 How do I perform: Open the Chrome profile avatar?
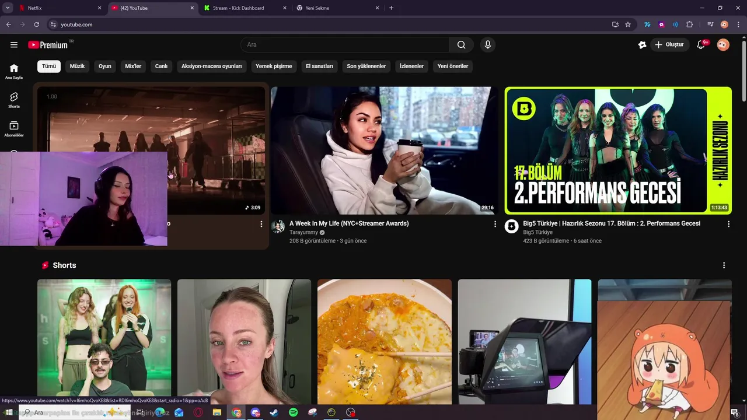point(724,24)
